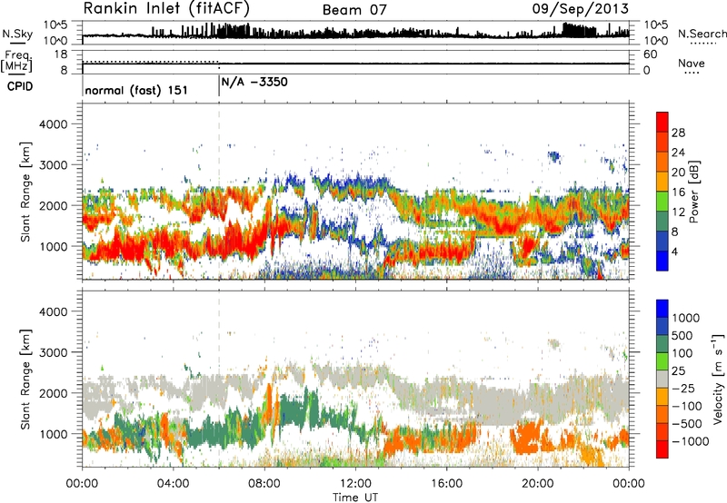Click the 'N/A -3350' CPID text
The width and height of the screenshot is (727, 503).
[x=254, y=82]
